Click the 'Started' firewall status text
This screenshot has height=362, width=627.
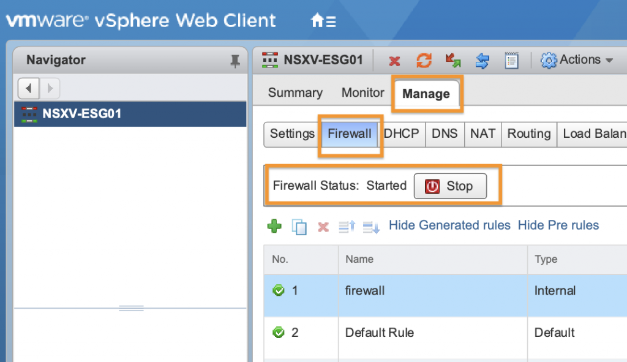tap(386, 185)
